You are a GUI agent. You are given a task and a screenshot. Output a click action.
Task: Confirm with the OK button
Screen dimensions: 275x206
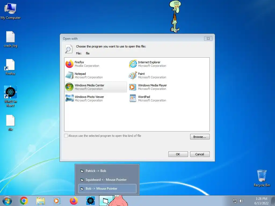[178, 154]
